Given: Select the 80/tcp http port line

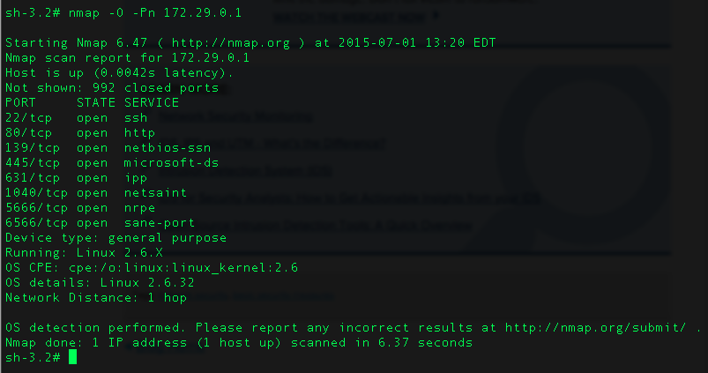Looking at the screenshot, I should [x=80, y=133].
